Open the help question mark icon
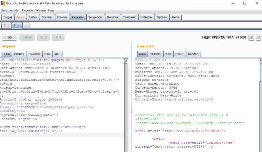Screen dimensions: 262x152 point(258,37)
